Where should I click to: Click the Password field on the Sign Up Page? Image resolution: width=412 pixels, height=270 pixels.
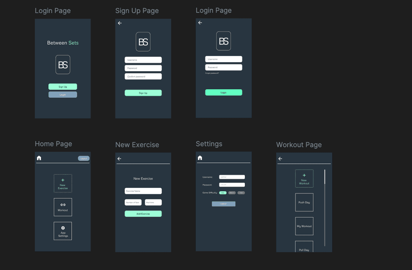[x=143, y=68]
